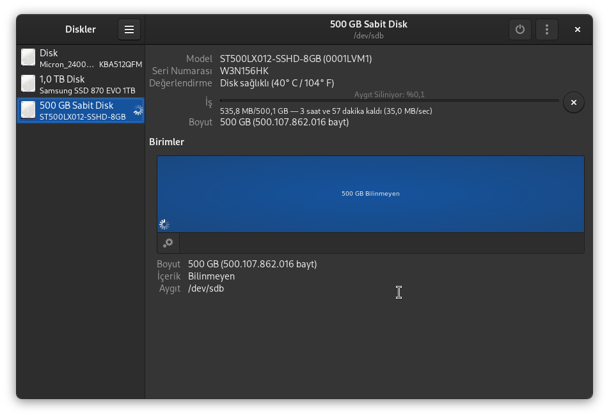Click the serial number W3N156HK
The height and width of the screenshot is (417, 609).
[x=244, y=71]
